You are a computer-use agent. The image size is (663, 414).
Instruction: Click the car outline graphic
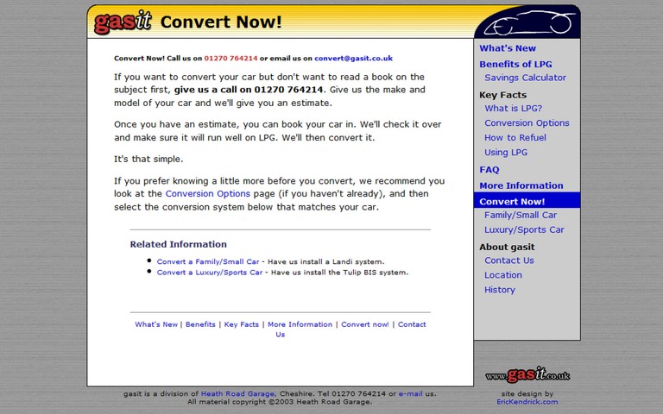529,22
